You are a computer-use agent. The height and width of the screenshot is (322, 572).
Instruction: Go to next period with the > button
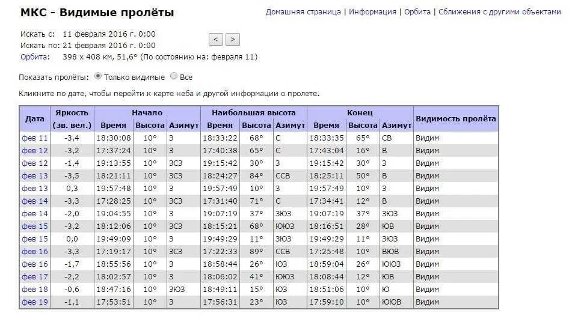point(233,39)
